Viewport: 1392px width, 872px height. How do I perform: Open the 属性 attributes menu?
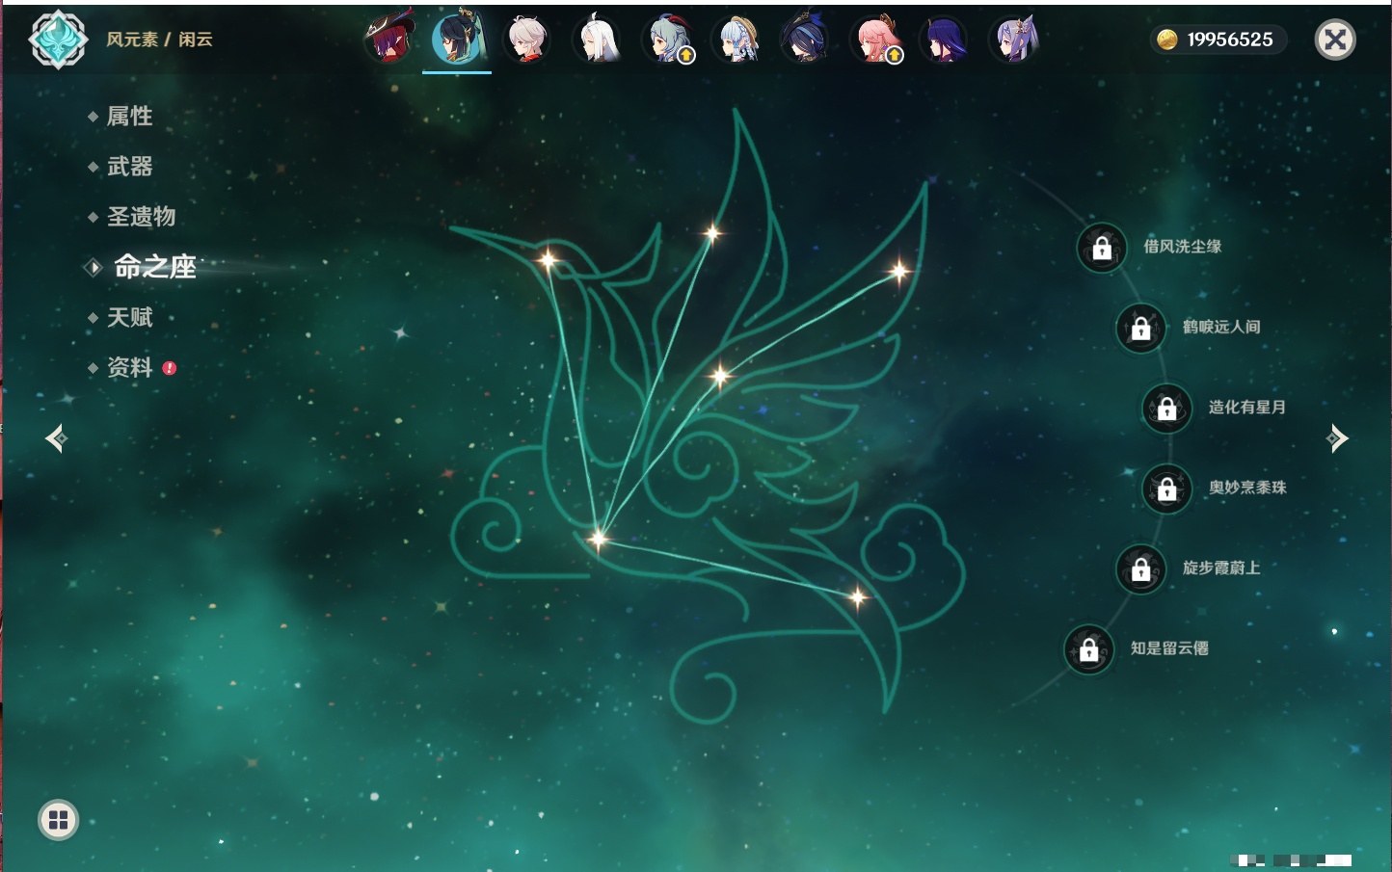pyautogui.click(x=129, y=117)
